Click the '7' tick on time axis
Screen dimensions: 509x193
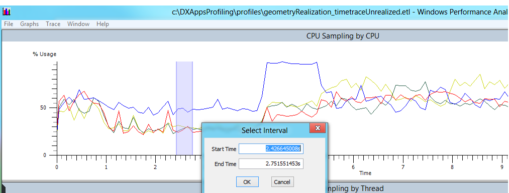pyautogui.click(x=402, y=167)
